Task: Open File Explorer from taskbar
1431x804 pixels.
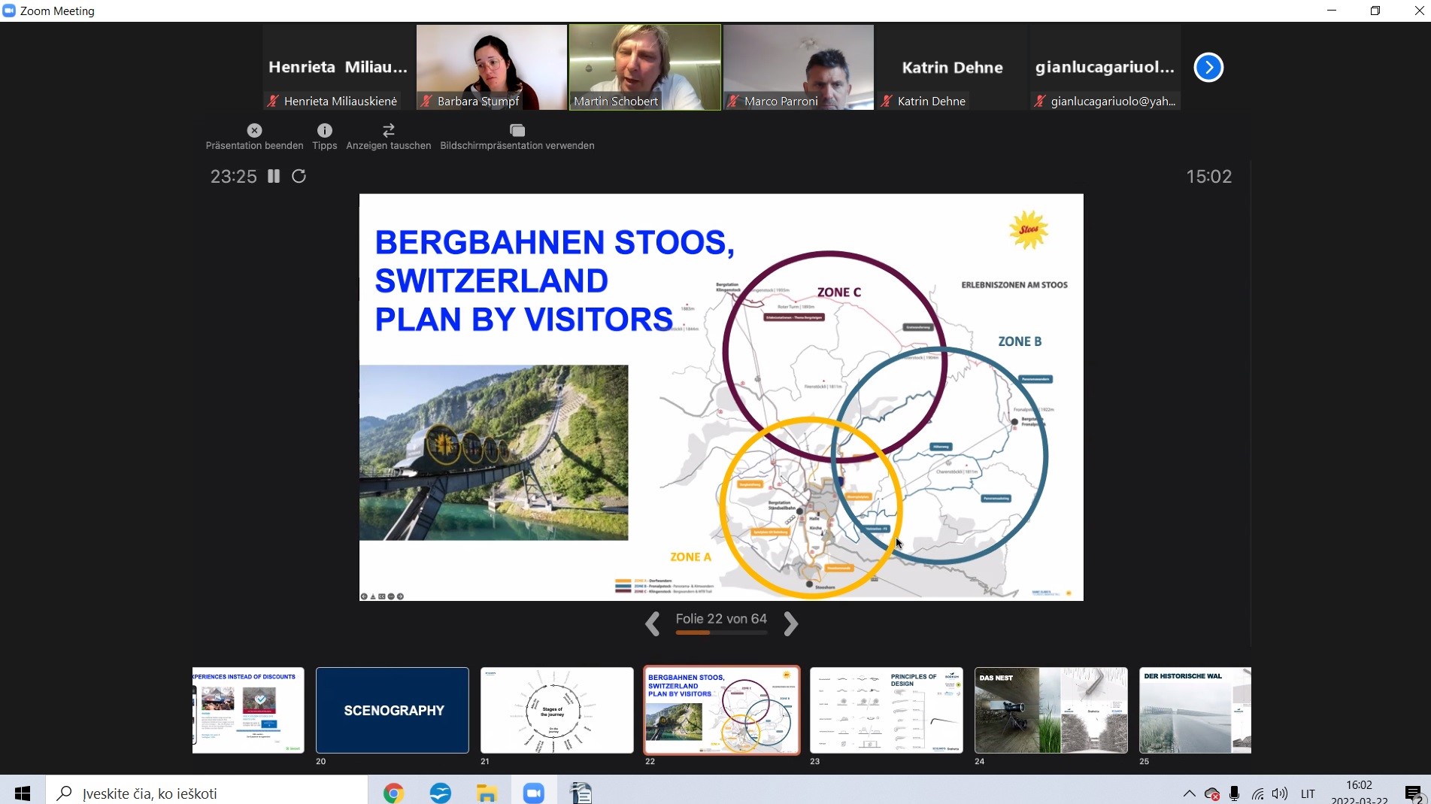Action: point(487,793)
